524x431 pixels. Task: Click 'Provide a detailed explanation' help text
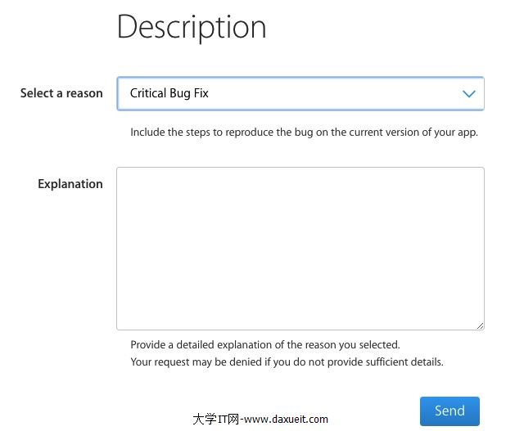[x=264, y=345]
